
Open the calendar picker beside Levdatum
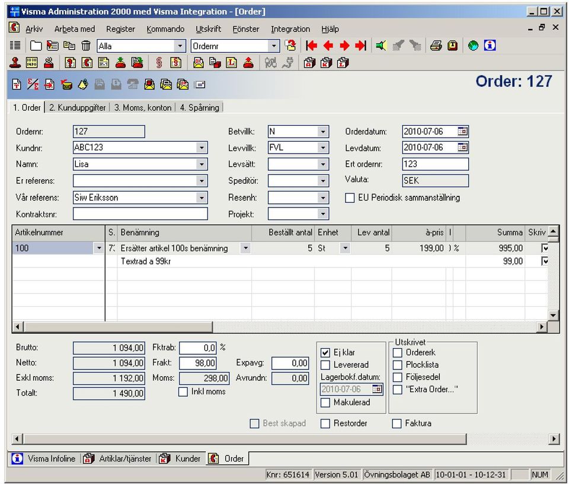click(x=463, y=147)
